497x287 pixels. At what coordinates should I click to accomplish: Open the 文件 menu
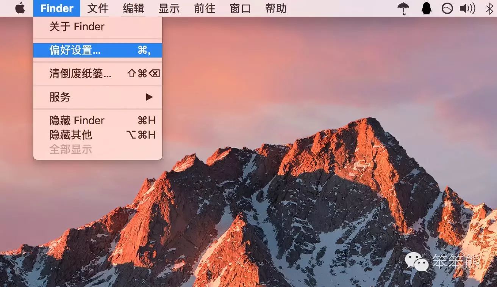pyautogui.click(x=98, y=8)
